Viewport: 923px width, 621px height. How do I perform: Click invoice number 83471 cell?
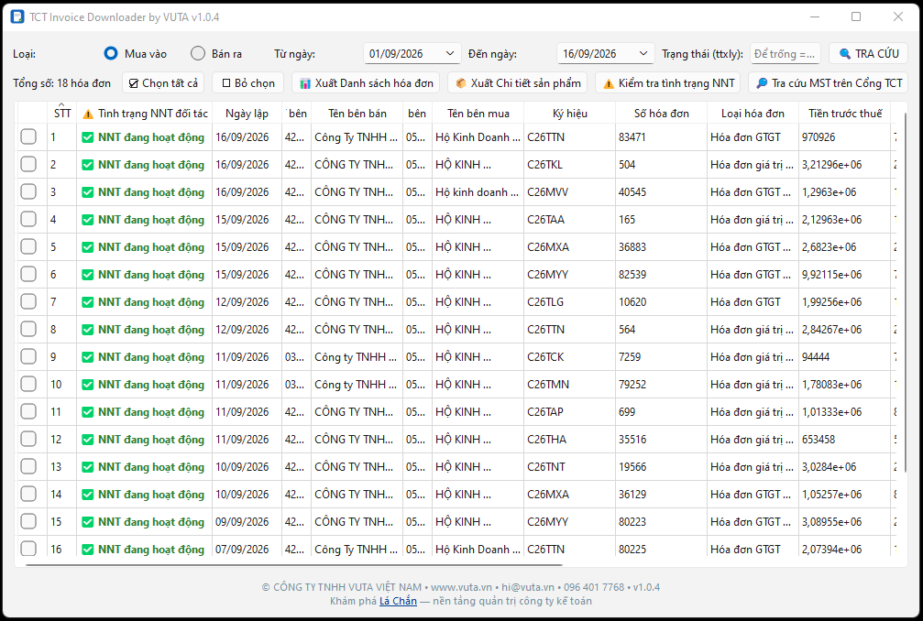[x=661, y=137]
